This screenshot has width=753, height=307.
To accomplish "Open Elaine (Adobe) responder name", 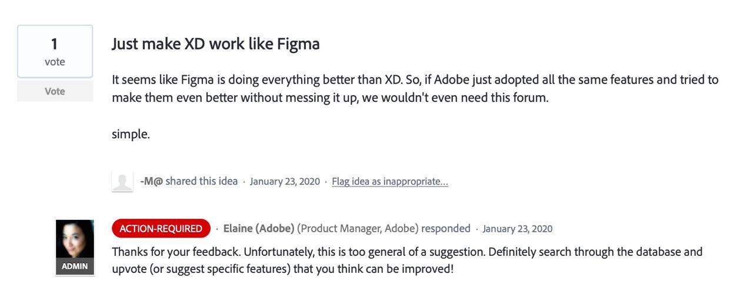I will (x=258, y=228).
